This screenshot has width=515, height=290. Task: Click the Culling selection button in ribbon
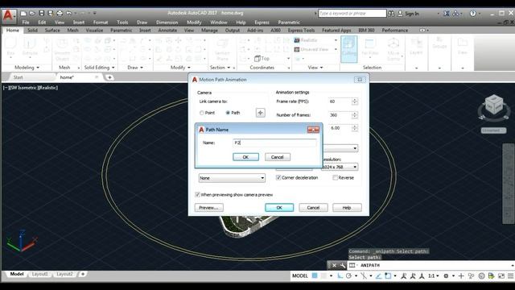point(348,49)
